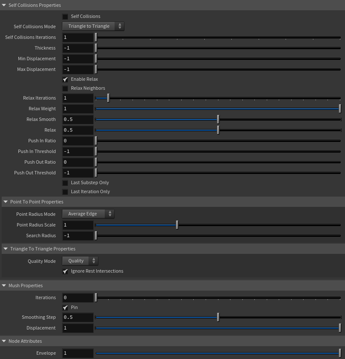Screen dimensions: 345x359
Task: Collapse the Triangle To Triangle Properties section
Action: pyautogui.click(x=6, y=249)
